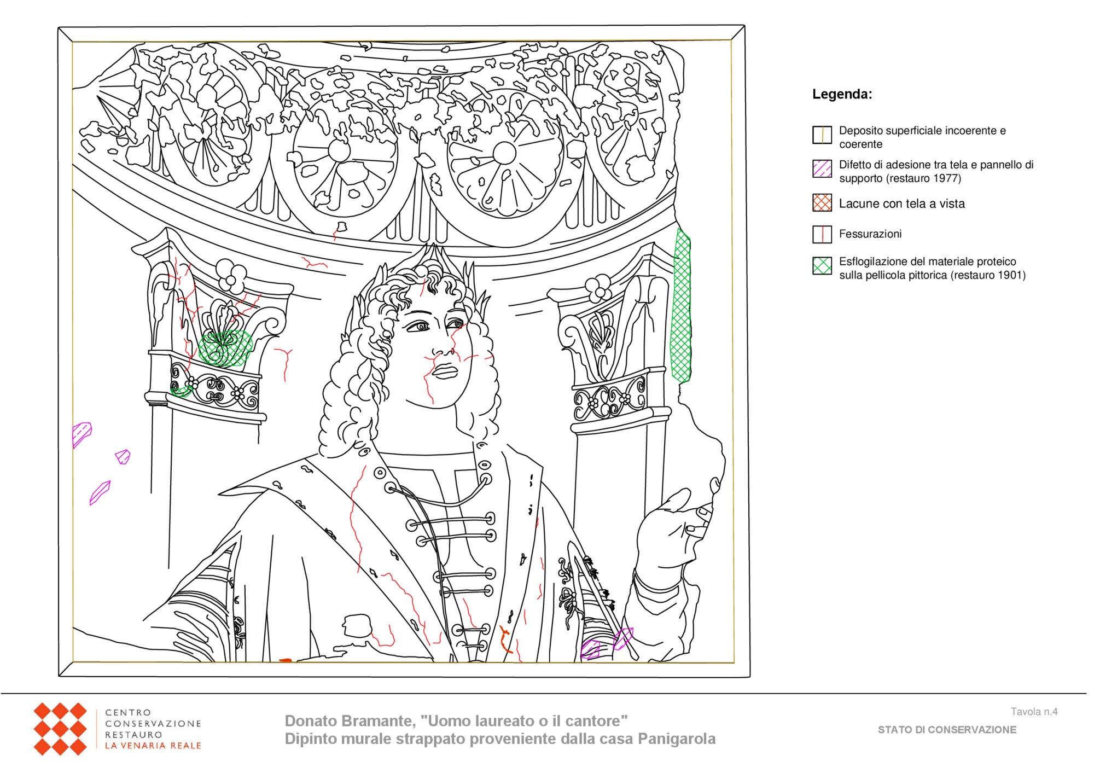Image resolution: width=1094 pixels, height=773 pixels.
Task: Click the subtitle 'Dipinto murale strappato proveniente dalla casa Panigarola'
Action: pos(500,739)
